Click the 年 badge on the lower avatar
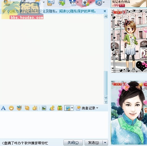147x146 pixels. [124, 84]
